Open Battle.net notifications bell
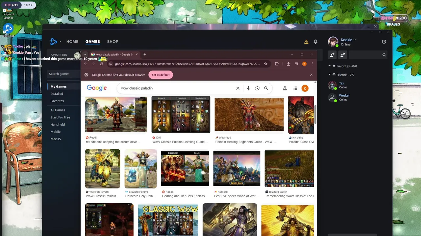421x236 pixels. (x=315, y=42)
